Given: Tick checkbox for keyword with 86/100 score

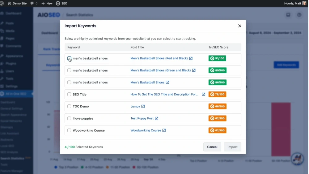Looking at the screenshot, I should [x=69, y=83].
